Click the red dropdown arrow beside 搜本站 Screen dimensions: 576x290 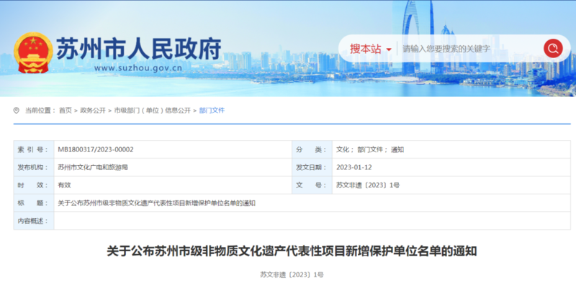pyautogui.click(x=389, y=50)
